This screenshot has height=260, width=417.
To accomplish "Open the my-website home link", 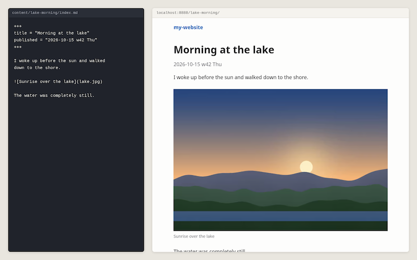I will [x=188, y=28].
